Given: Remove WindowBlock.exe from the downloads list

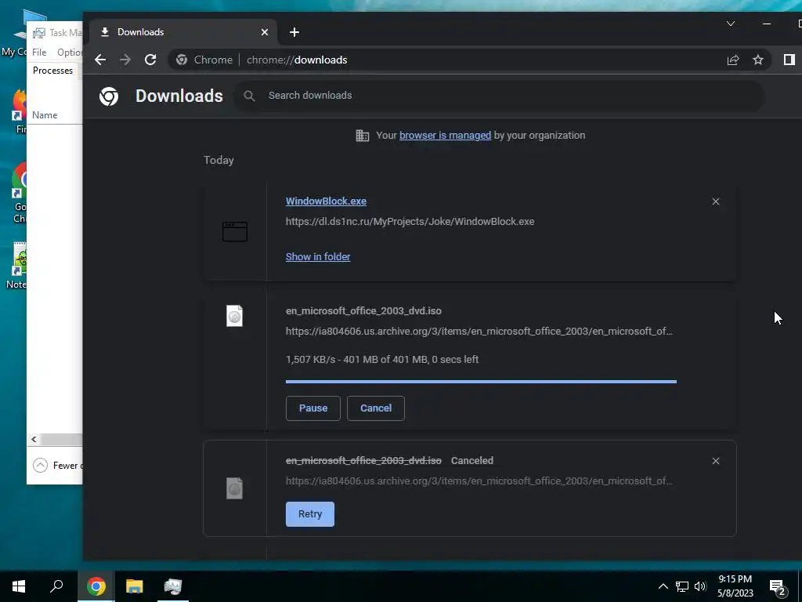Looking at the screenshot, I should (716, 201).
